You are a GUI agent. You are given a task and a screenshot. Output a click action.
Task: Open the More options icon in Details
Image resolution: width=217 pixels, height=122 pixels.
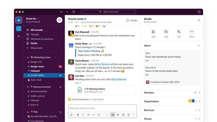[x=192, y=32]
